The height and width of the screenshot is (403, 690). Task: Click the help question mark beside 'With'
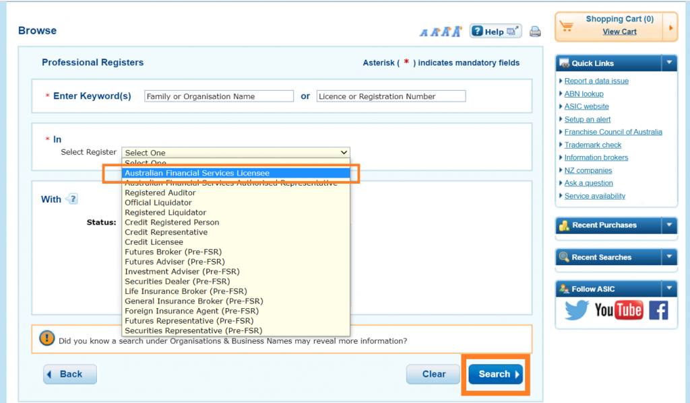[x=72, y=199]
